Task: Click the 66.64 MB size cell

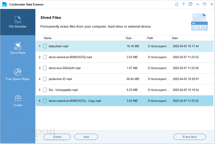Action: pos(133,79)
